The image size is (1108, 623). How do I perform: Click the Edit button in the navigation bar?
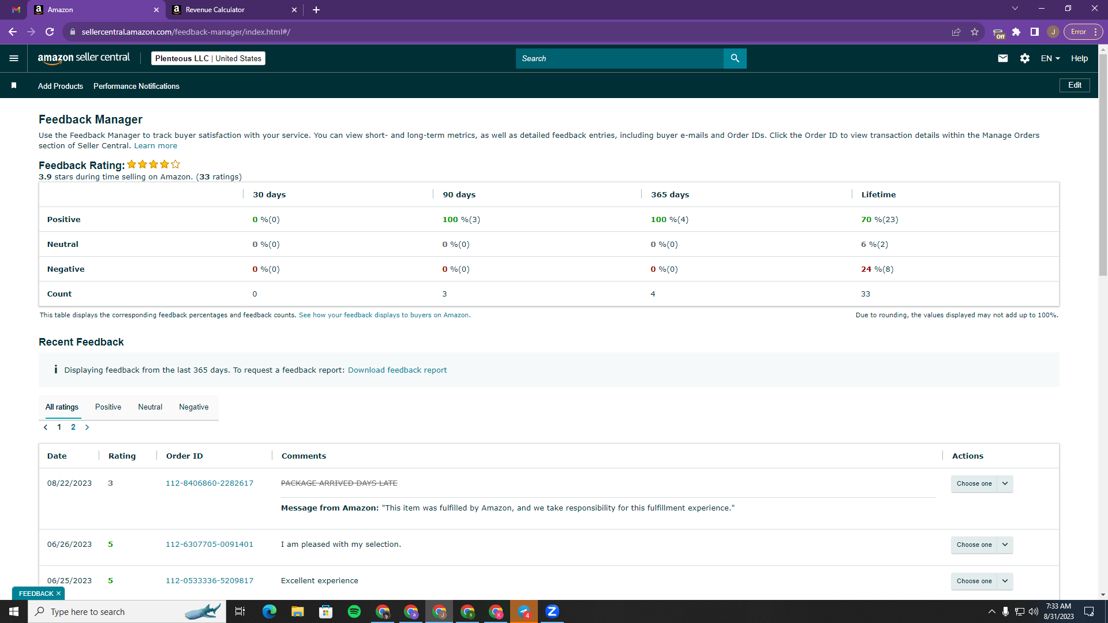[1075, 85]
